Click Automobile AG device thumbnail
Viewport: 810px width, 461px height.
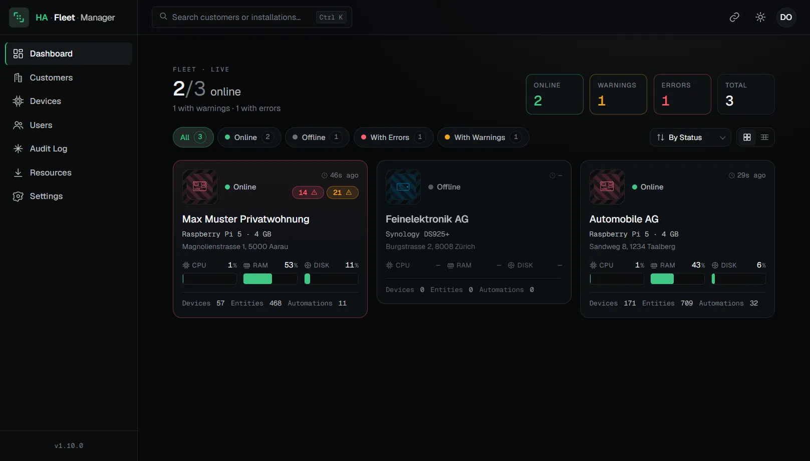click(x=607, y=187)
